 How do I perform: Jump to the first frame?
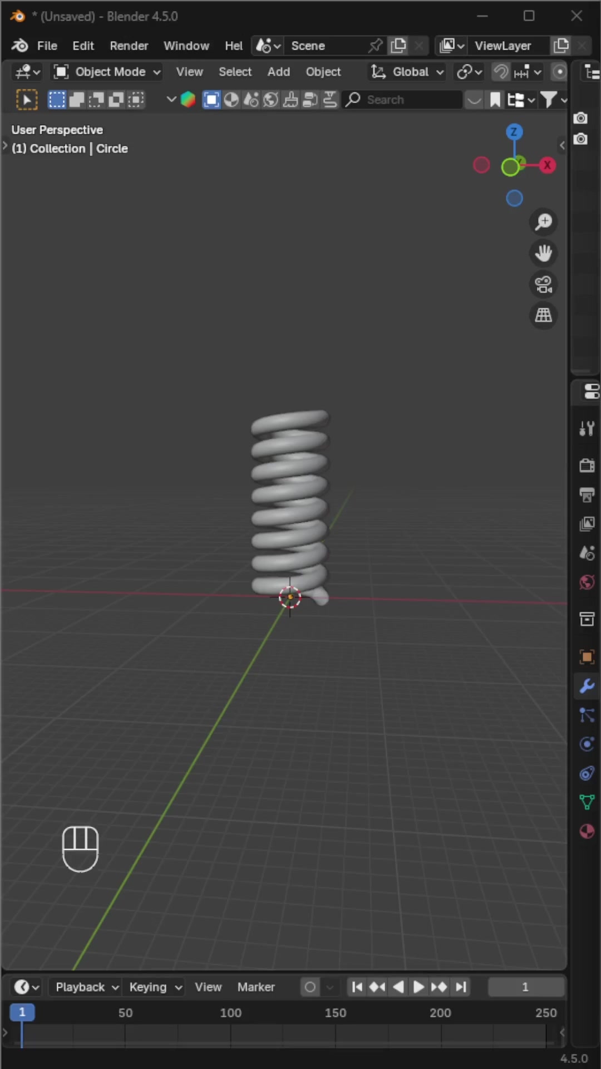click(357, 987)
